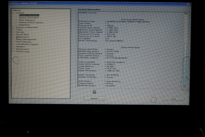205x137 pixels.
Task: Select the Wireless category label
Action: 20,47
